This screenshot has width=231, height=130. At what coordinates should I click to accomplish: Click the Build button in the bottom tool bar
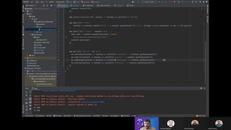point(105,116)
